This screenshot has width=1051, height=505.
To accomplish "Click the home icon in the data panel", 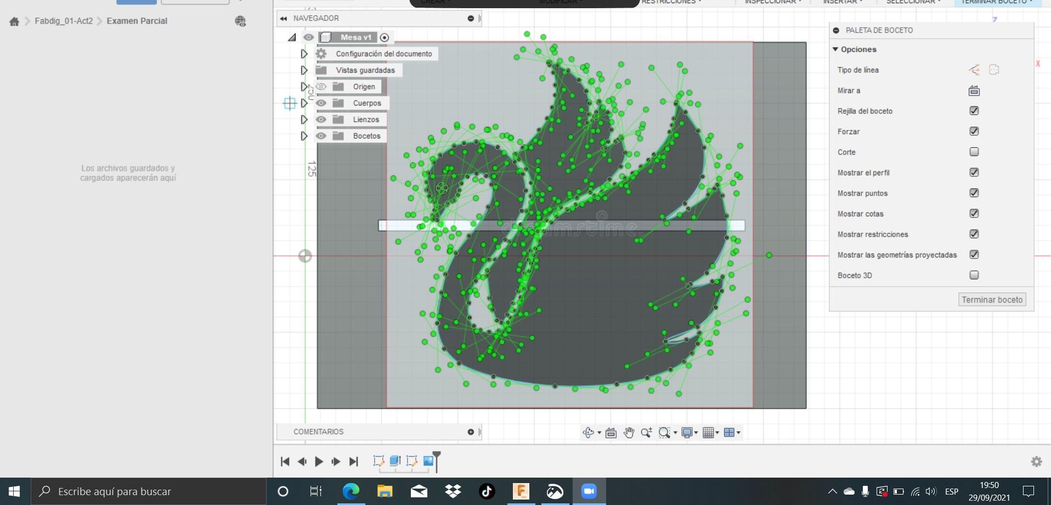I will point(14,21).
